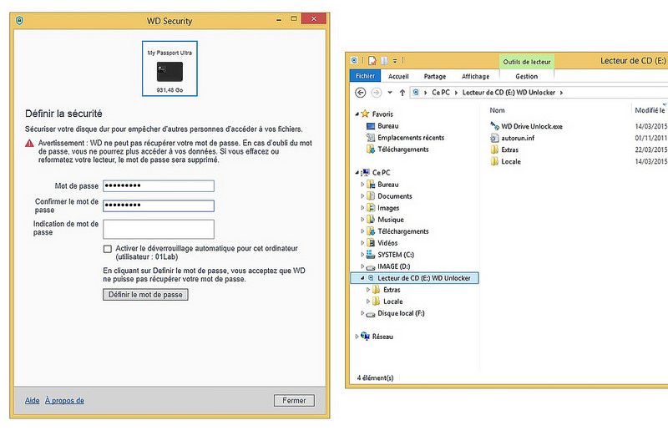
Task: Open the Gestion ribbon tab
Action: pos(527,76)
